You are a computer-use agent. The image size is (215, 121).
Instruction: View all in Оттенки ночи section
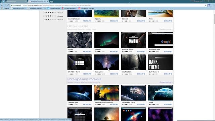pyautogui.click(x=166, y=29)
